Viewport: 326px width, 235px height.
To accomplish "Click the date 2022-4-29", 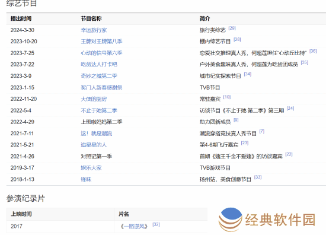I will tap(23, 122).
